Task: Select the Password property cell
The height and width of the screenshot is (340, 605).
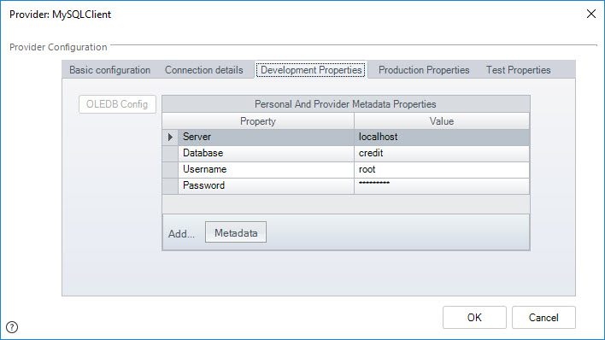Action: pos(266,185)
